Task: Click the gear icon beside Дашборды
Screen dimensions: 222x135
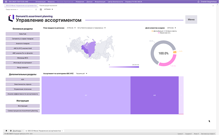Action: click(10, 131)
